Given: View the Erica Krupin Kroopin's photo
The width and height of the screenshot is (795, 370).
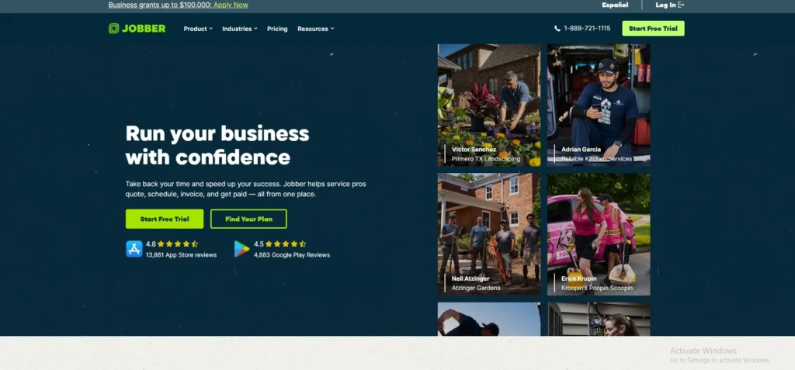Looking at the screenshot, I should pos(599,233).
